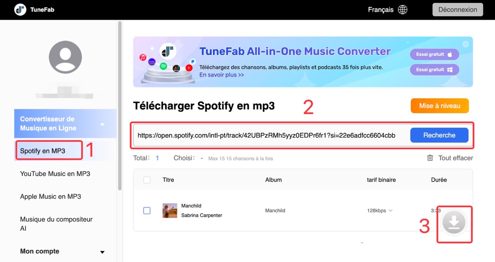
Task: Click the Manchild song title
Action: [x=191, y=206]
